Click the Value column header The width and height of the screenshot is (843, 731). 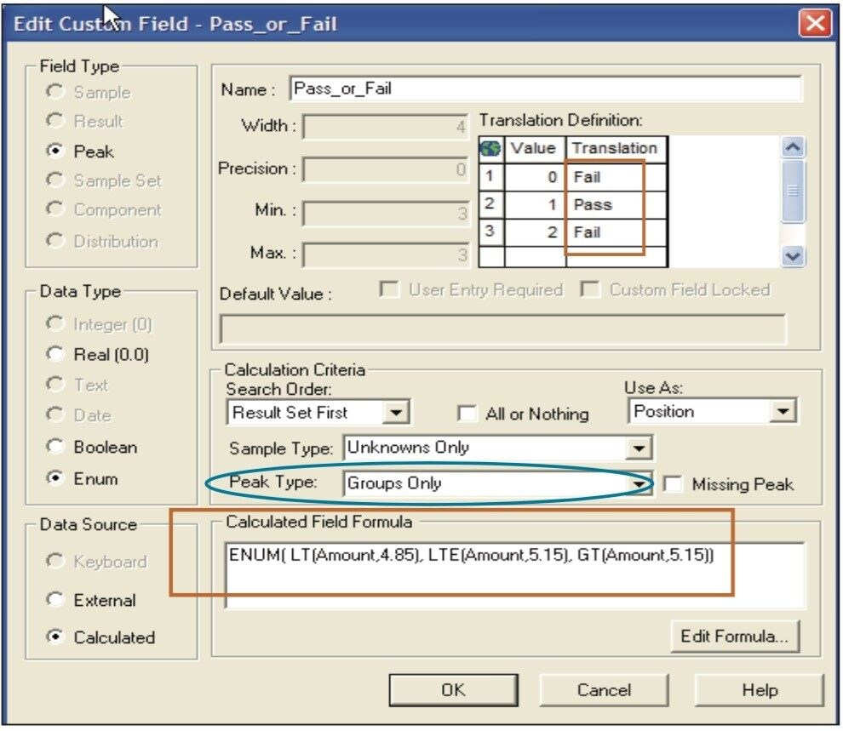click(x=535, y=149)
